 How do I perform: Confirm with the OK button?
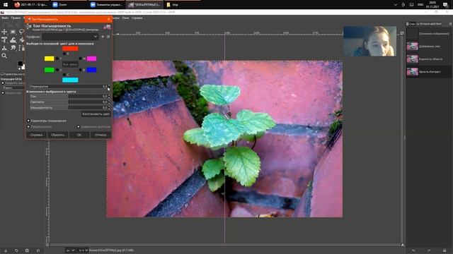tap(79, 135)
